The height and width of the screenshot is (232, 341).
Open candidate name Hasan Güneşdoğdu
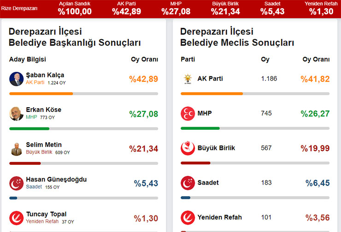(x=56, y=180)
